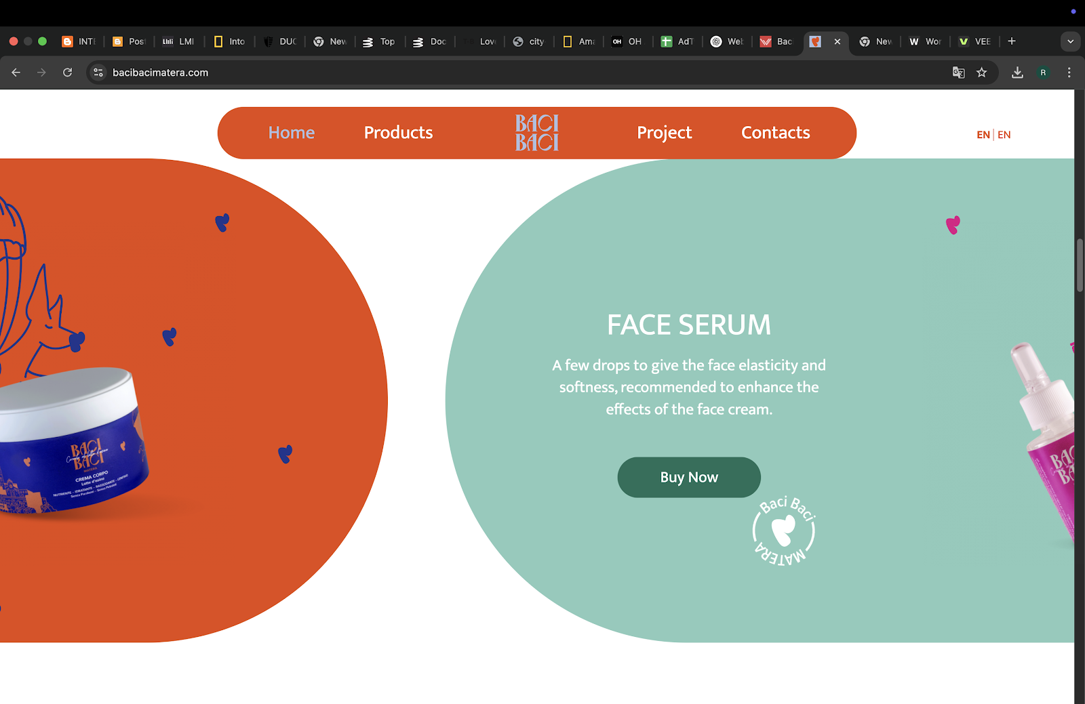
Task: Open Google Translate for this page
Action: pos(958,73)
